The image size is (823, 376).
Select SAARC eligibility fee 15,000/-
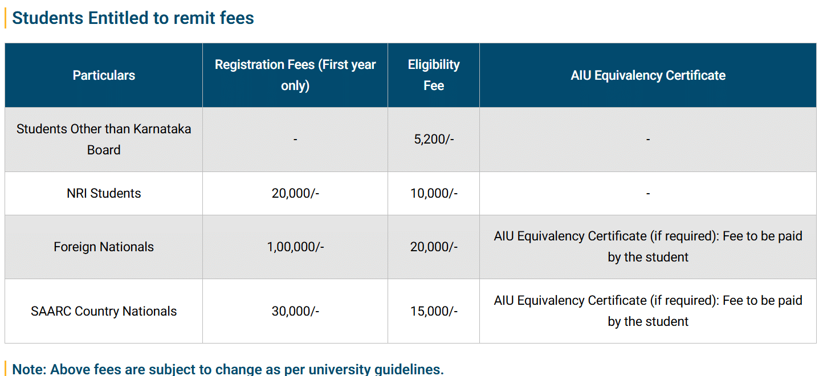[x=434, y=312]
